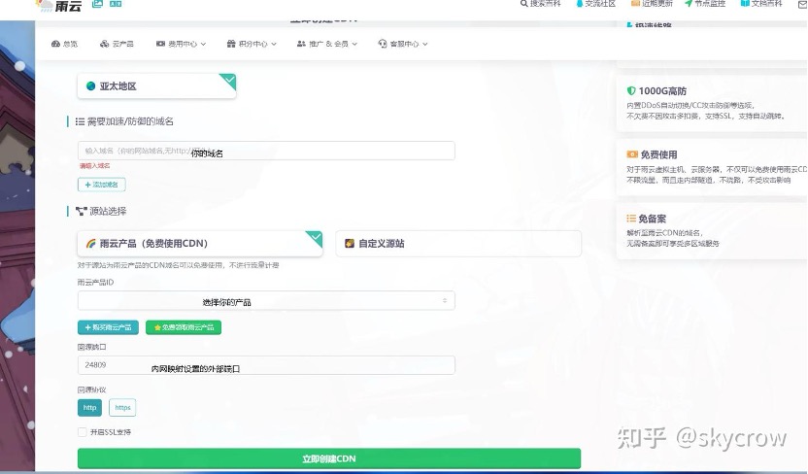Open the 近期更新 recent updates link
Screen dimensions: 808x474
point(652,4)
